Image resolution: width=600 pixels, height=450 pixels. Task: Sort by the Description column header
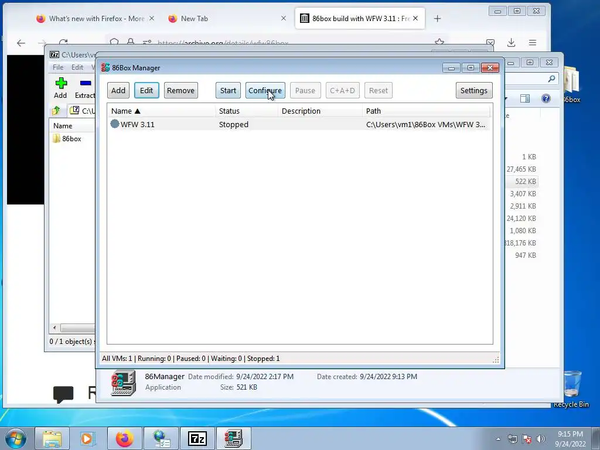320,111
